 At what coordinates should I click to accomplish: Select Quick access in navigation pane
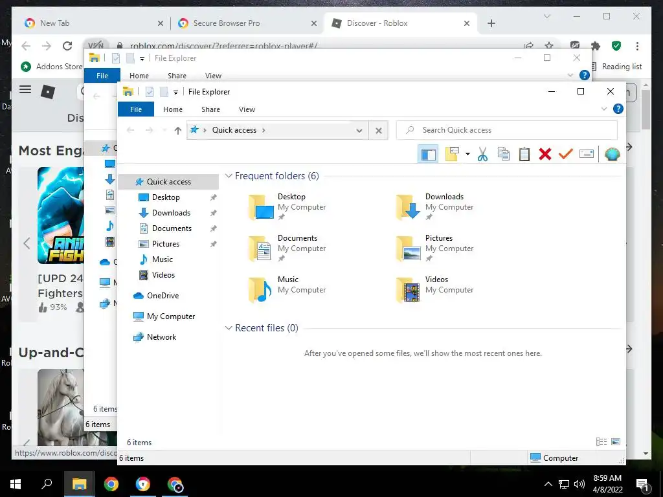click(x=169, y=182)
